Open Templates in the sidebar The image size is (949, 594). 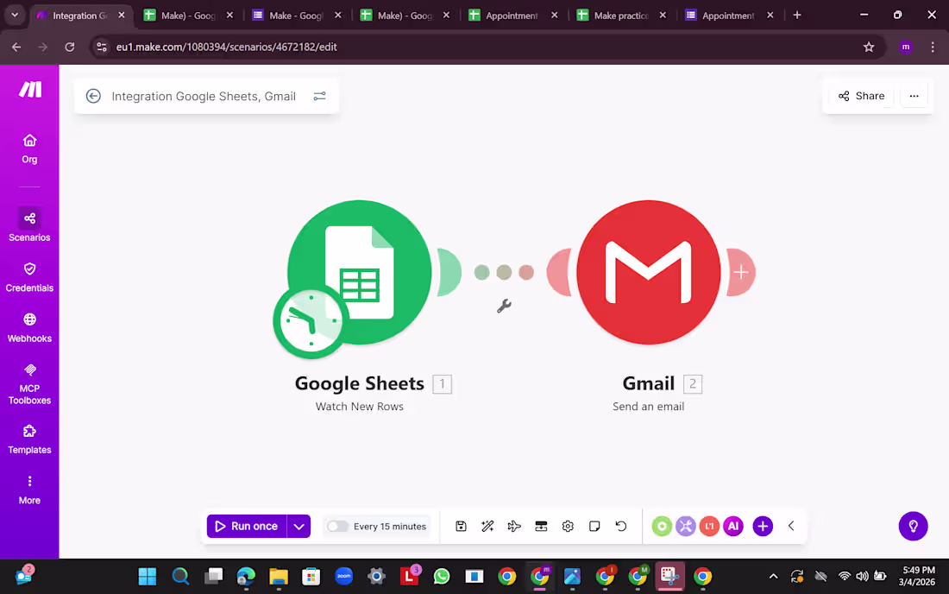click(x=29, y=439)
